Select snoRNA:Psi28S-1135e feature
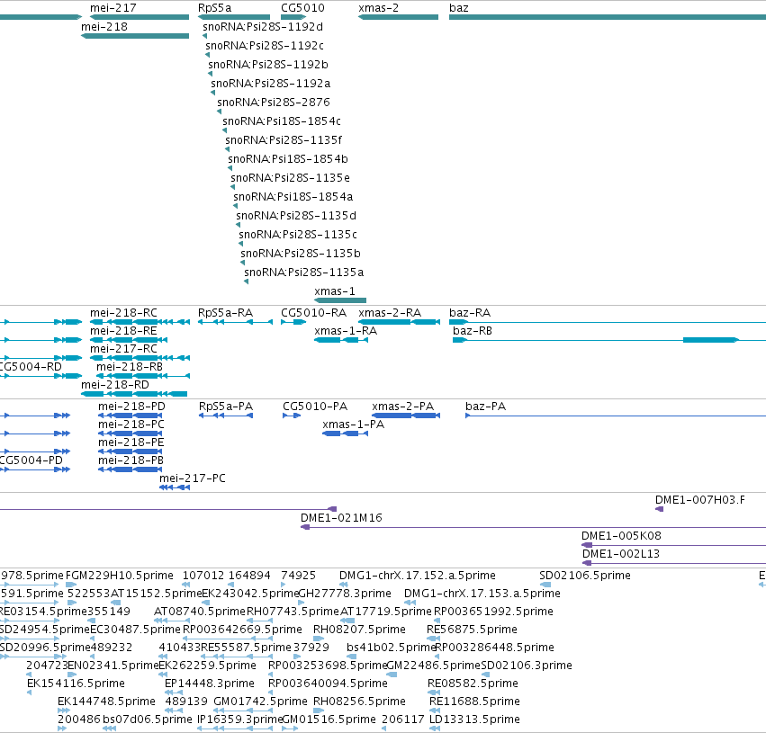Viewport: 766px width, 733px height. point(233,187)
